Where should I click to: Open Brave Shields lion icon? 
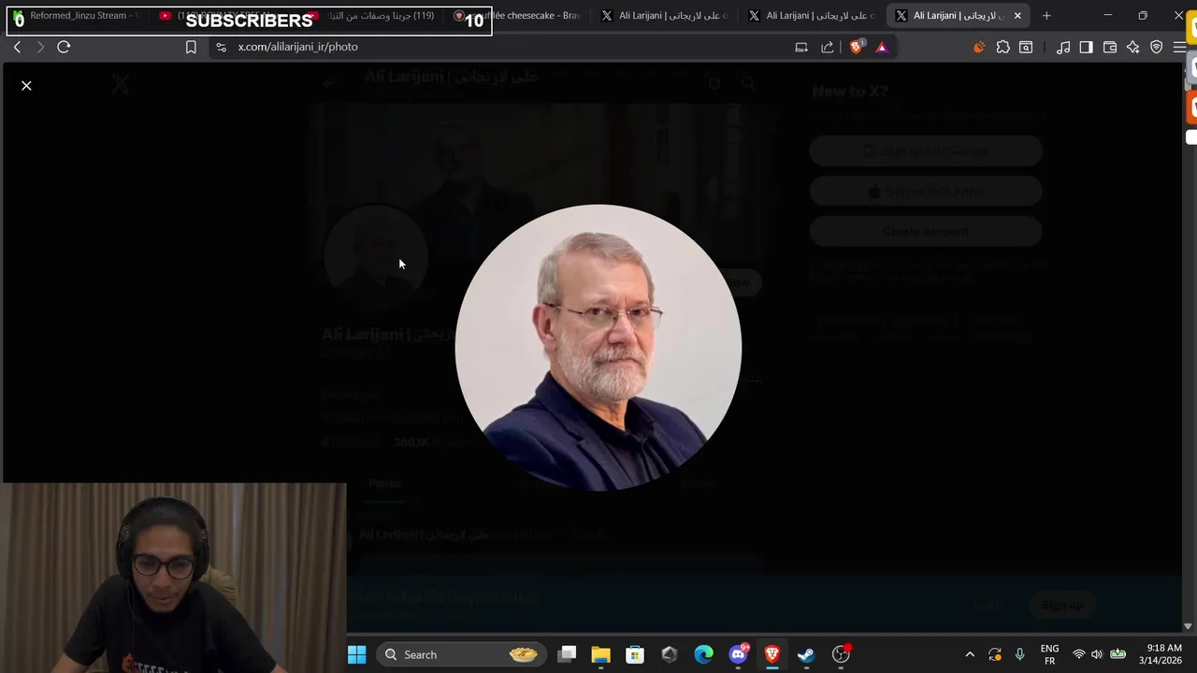click(x=856, y=47)
